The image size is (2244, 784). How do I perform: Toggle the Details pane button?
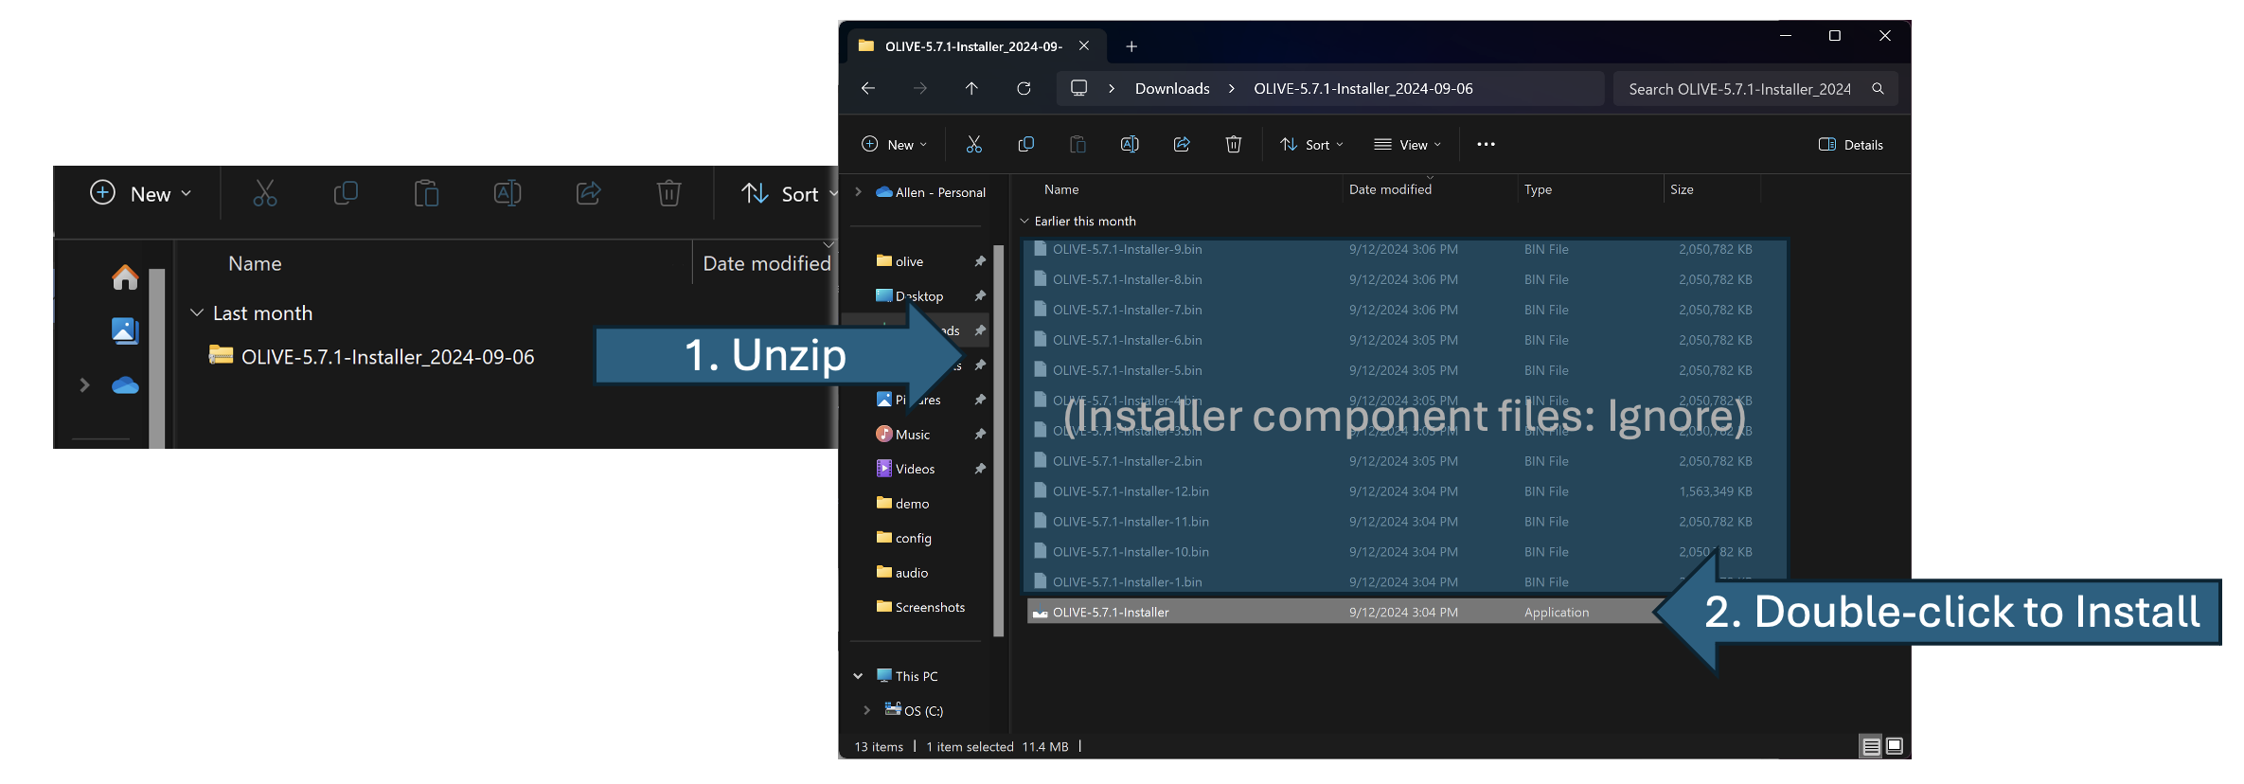pos(1851,144)
